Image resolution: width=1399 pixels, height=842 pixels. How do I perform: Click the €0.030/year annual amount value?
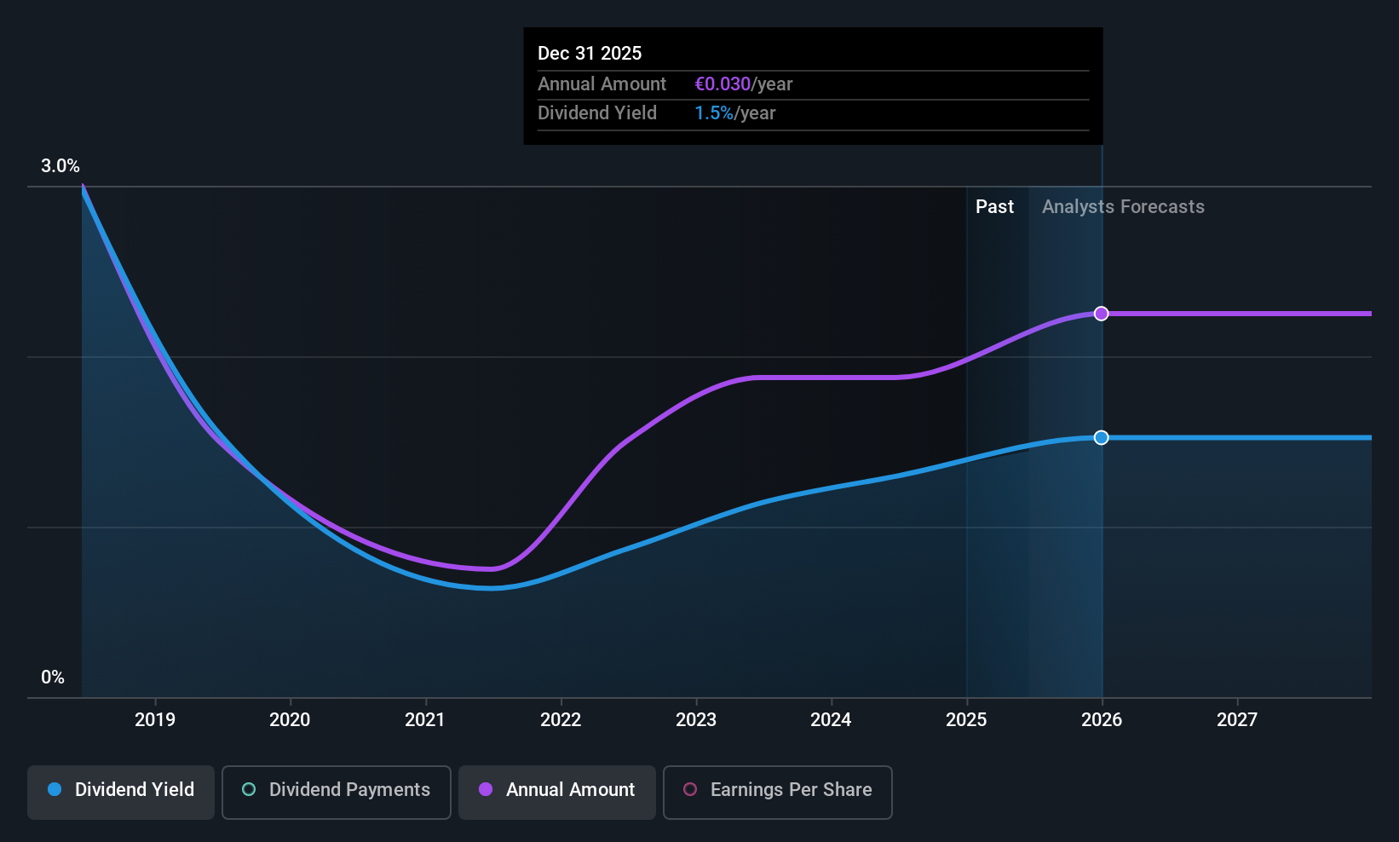point(744,84)
